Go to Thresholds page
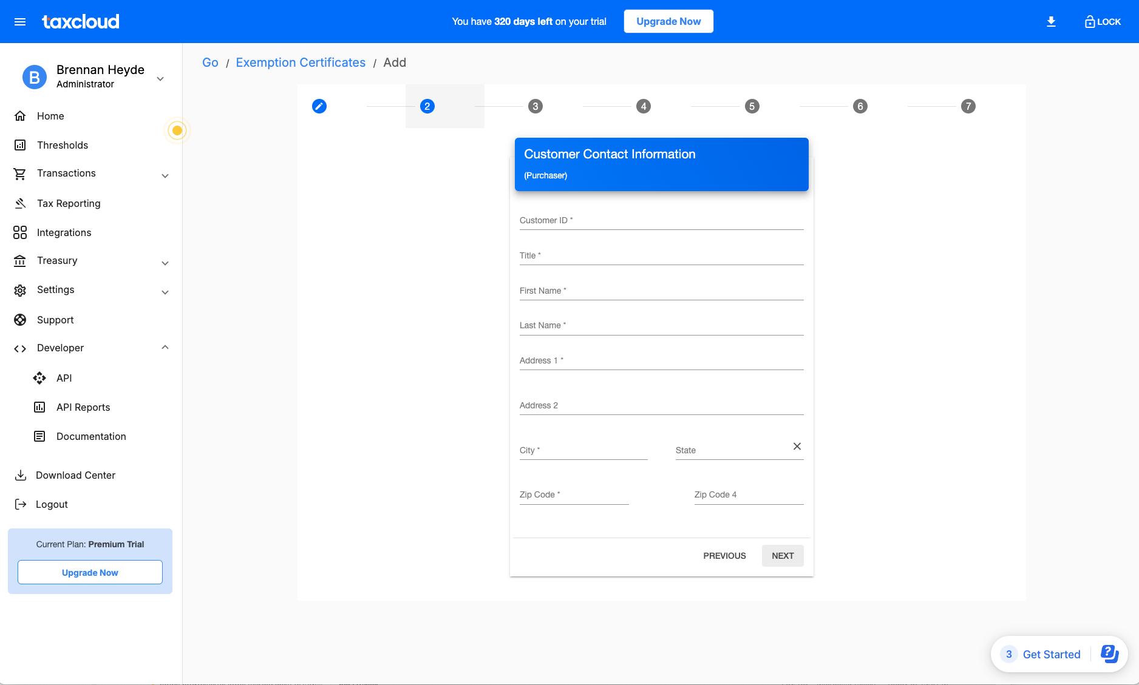Viewport: 1139px width, 685px height. pyautogui.click(x=63, y=145)
